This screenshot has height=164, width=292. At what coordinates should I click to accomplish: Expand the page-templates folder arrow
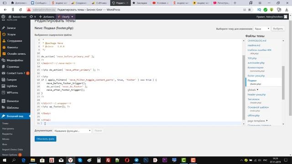click(x=267, y=121)
